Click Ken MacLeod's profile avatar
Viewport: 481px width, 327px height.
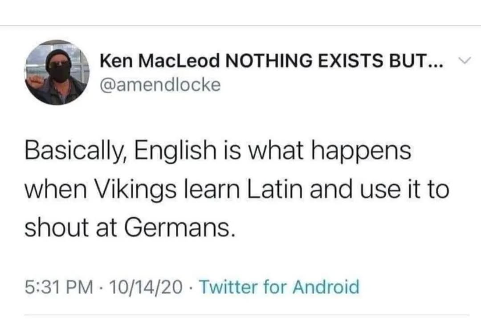tap(57, 73)
